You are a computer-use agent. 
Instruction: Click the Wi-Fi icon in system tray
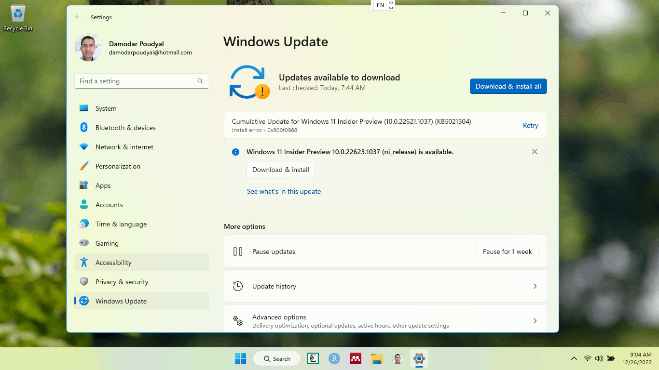[x=588, y=358]
